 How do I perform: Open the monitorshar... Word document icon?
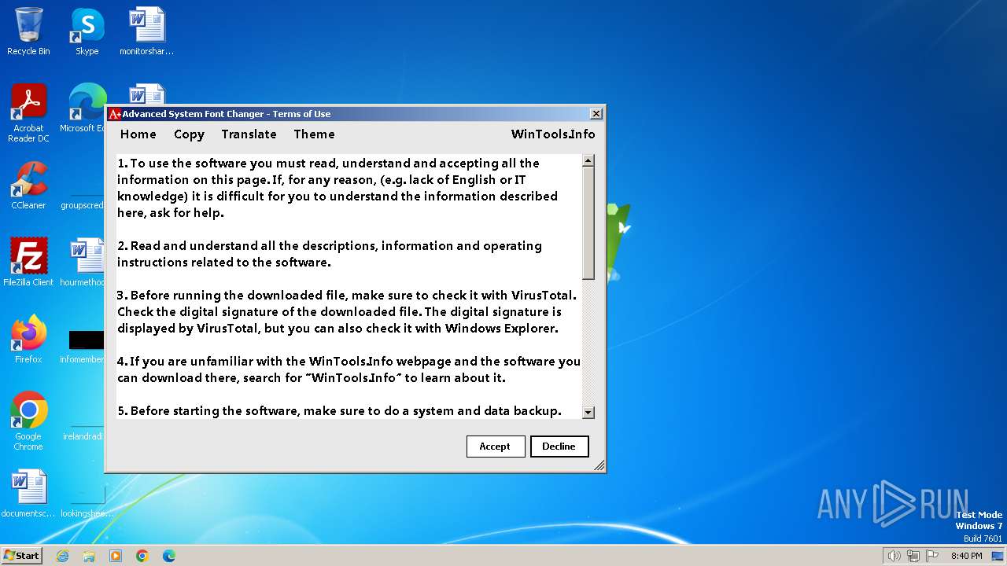146,31
